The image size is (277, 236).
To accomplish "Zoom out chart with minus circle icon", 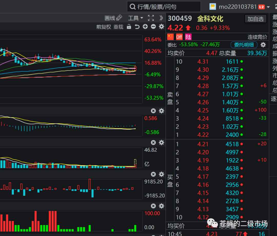I will click(153, 27).
